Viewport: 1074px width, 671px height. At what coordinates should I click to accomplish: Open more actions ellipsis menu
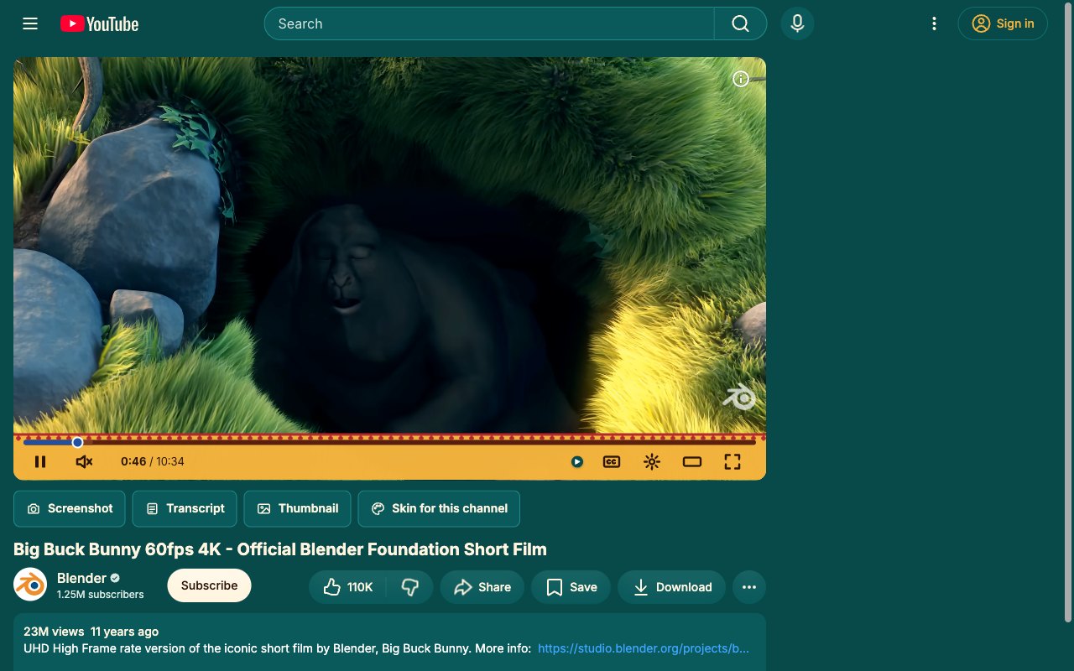749,587
